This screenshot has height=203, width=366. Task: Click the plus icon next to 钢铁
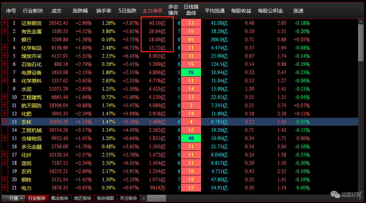(x=5, y=179)
